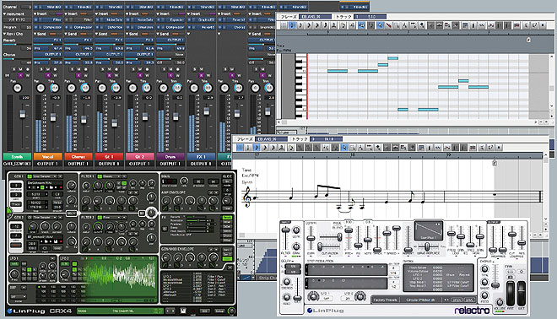Click the Vocal channel volume fader
Viewport: 557px width, 319px height.
tap(53, 116)
